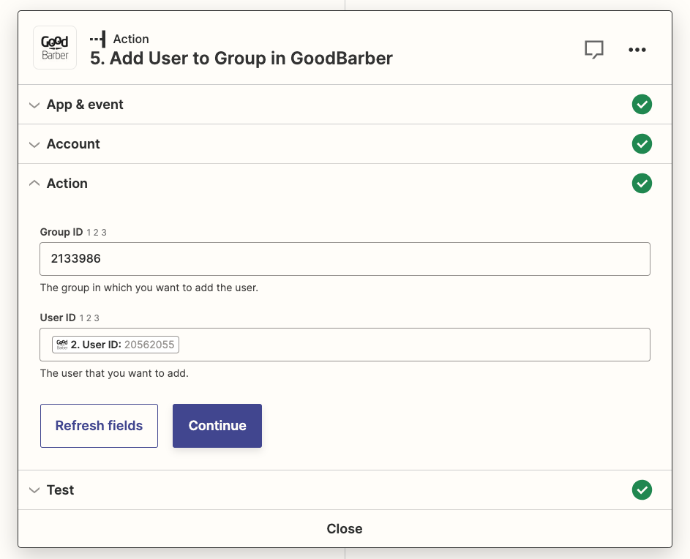Open the Test section heading
Screen dimensions: 690x559
pyautogui.click(x=61, y=490)
